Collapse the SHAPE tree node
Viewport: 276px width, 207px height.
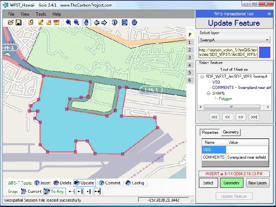[209, 93]
